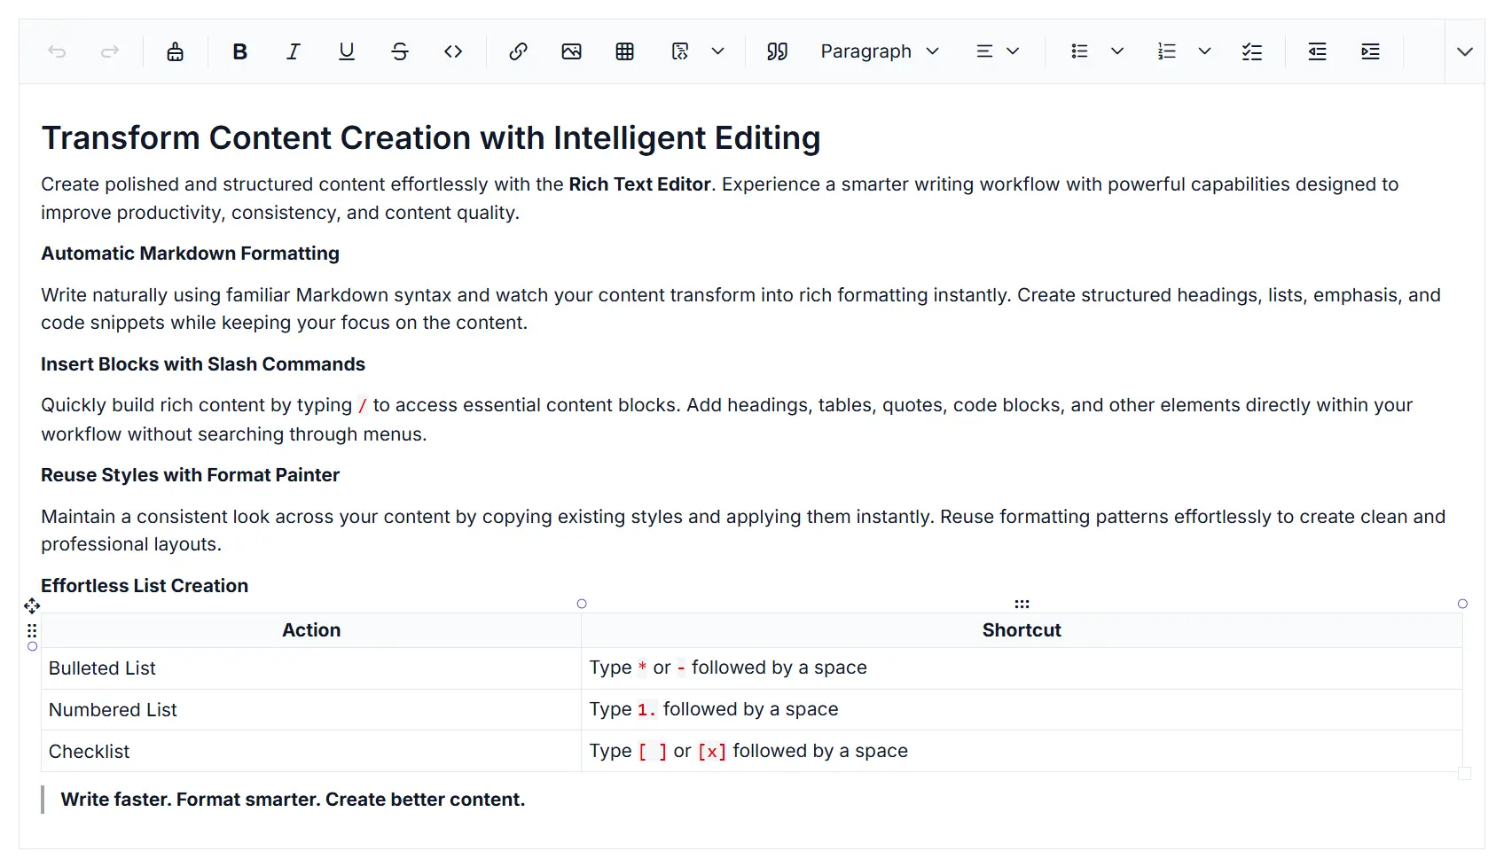Click the table move handle icon
Image resolution: width=1496 pixels, height=859 pixels.
[x=32, y=605]
